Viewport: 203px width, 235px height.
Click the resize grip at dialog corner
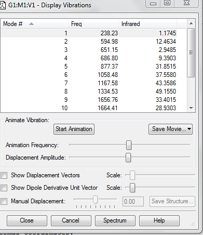[192, 224]
